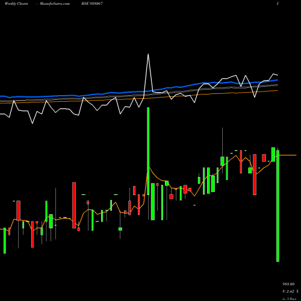Click the "Weekly Charts" title text
Image resolution: width=301 pixels, height=301 pixels.
[16, 4]
